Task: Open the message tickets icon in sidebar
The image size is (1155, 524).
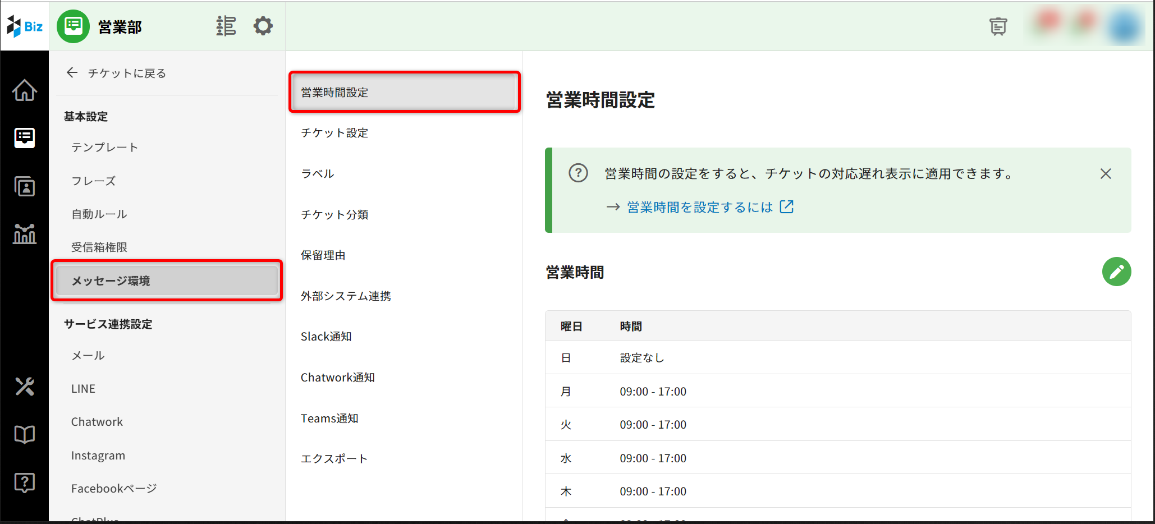Action: pos(25,137)
